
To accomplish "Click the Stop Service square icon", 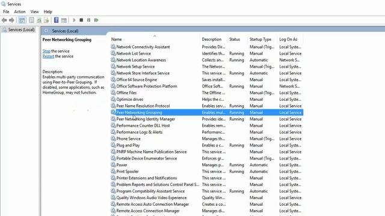I will click(81, 20).
